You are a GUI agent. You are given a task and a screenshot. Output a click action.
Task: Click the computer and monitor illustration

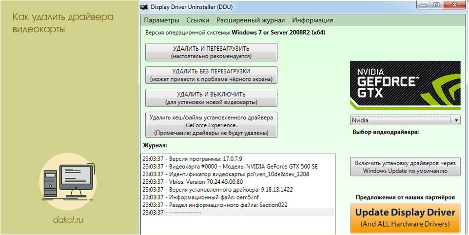[68, 181]
